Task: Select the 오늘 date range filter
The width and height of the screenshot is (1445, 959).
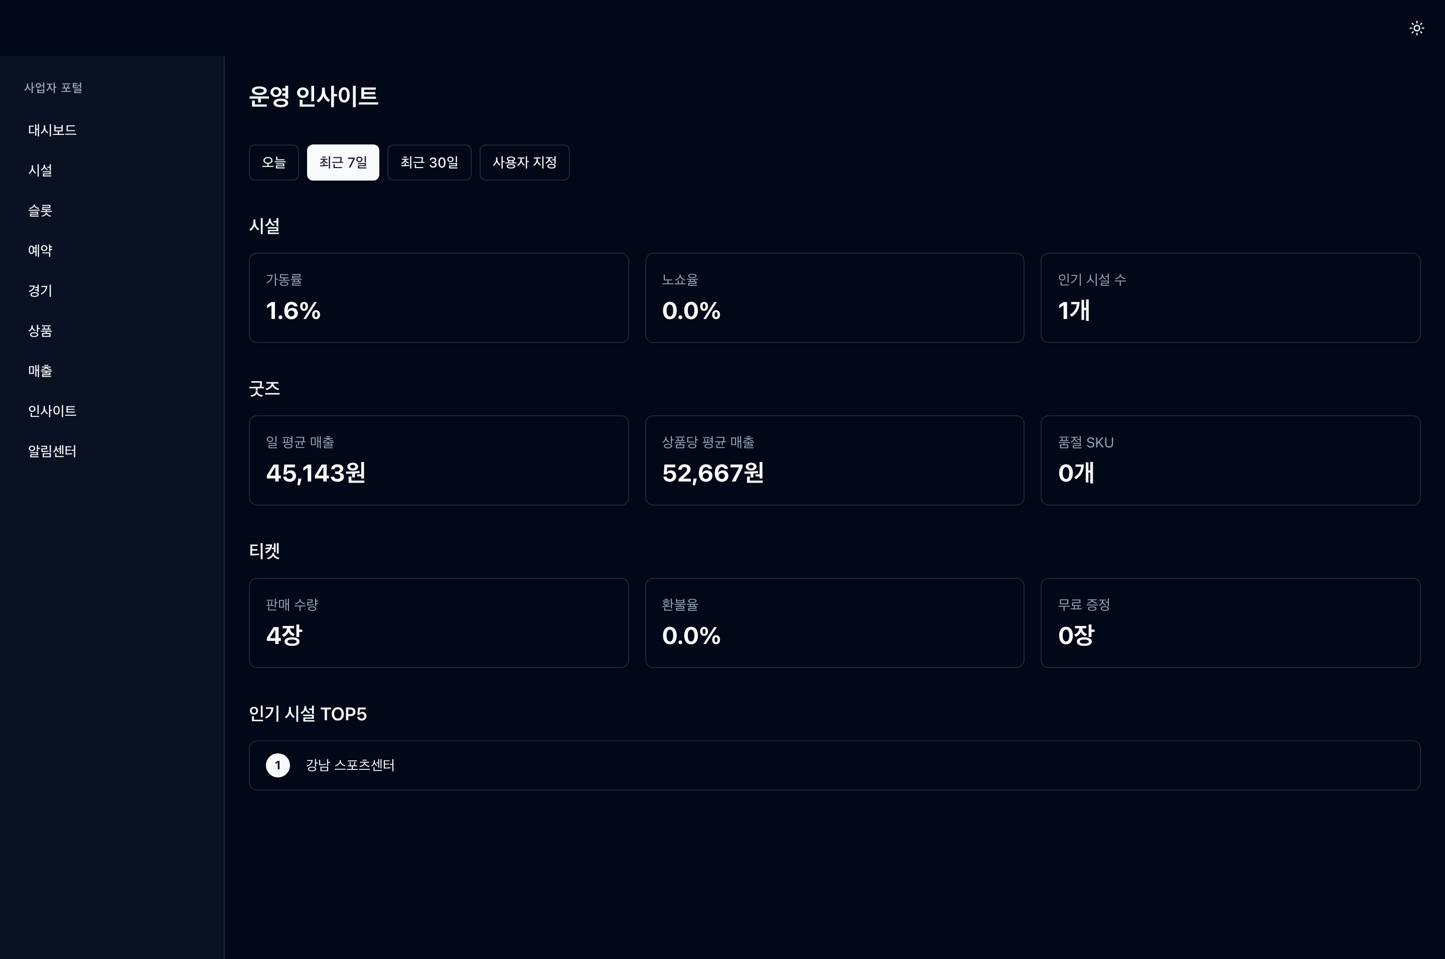Action: tap(273, 163)
